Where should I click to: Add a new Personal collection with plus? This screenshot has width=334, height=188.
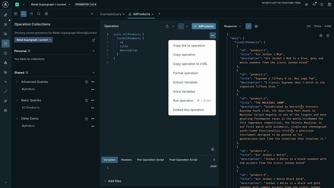click(x=93, y=51)
